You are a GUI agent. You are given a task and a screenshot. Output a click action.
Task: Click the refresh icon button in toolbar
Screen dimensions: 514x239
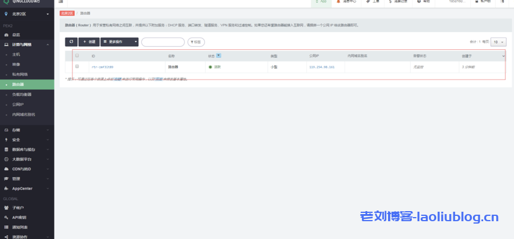click(71, 42)
